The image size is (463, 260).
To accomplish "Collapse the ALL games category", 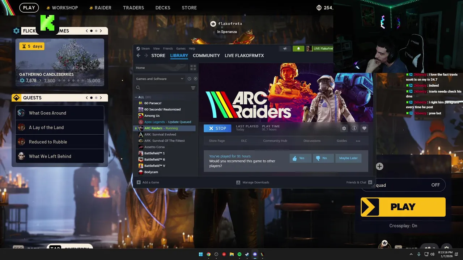I will pos(136,97).
